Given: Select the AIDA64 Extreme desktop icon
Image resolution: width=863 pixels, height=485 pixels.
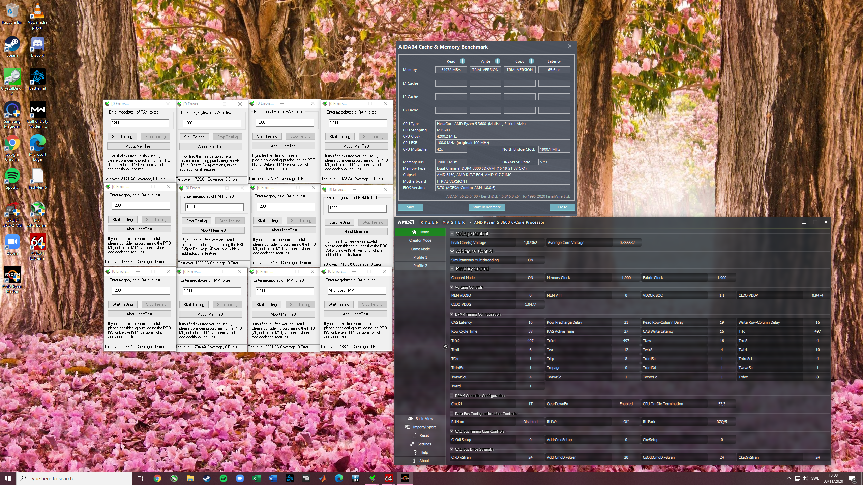Looking at the screenshot, I should pos(37,248).
